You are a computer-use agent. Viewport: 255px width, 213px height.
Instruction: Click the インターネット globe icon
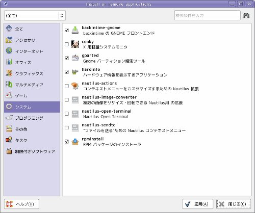(x=9, y=51)
